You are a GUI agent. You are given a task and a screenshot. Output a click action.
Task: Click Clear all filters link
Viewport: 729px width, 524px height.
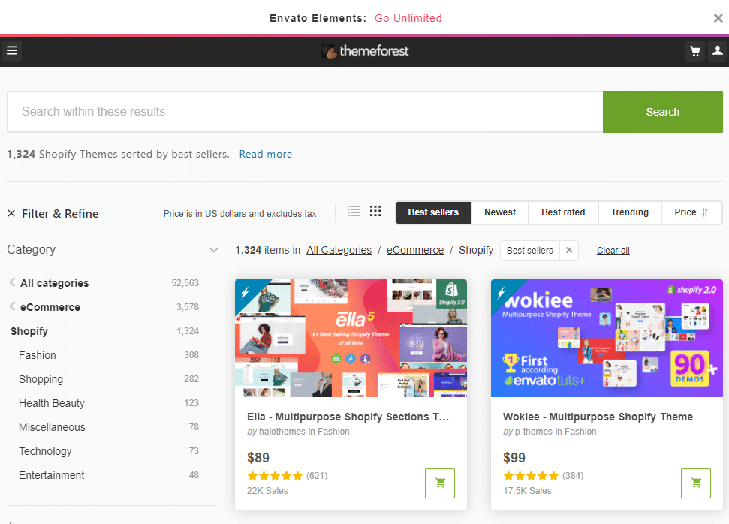pyautogui.click(x=613, y=251)
